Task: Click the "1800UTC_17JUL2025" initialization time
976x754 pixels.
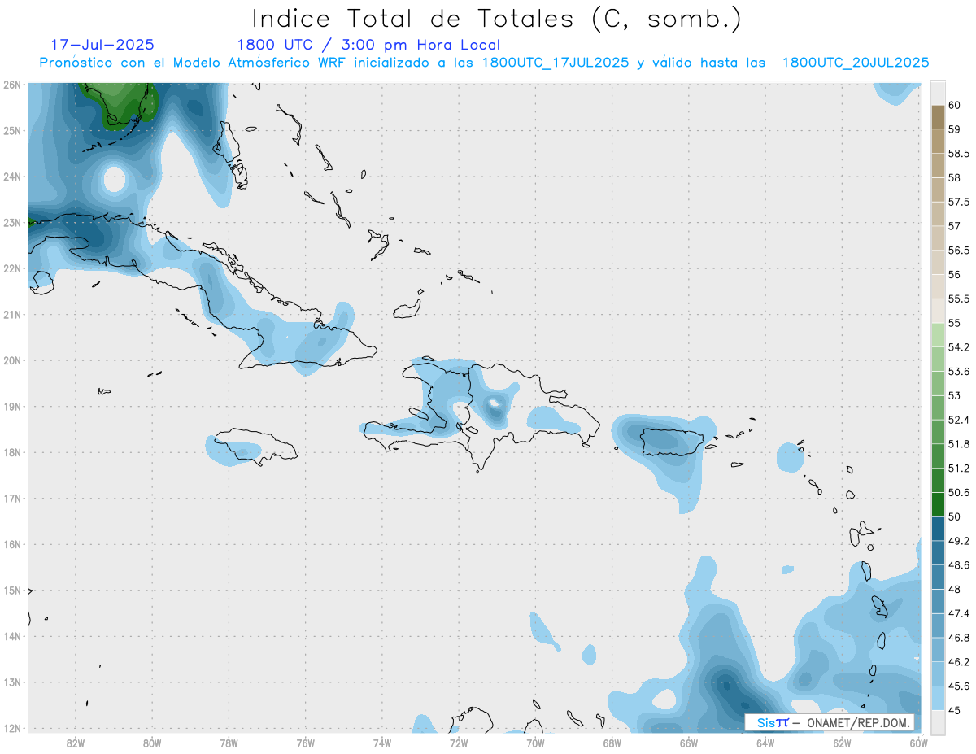Action: 556,63
